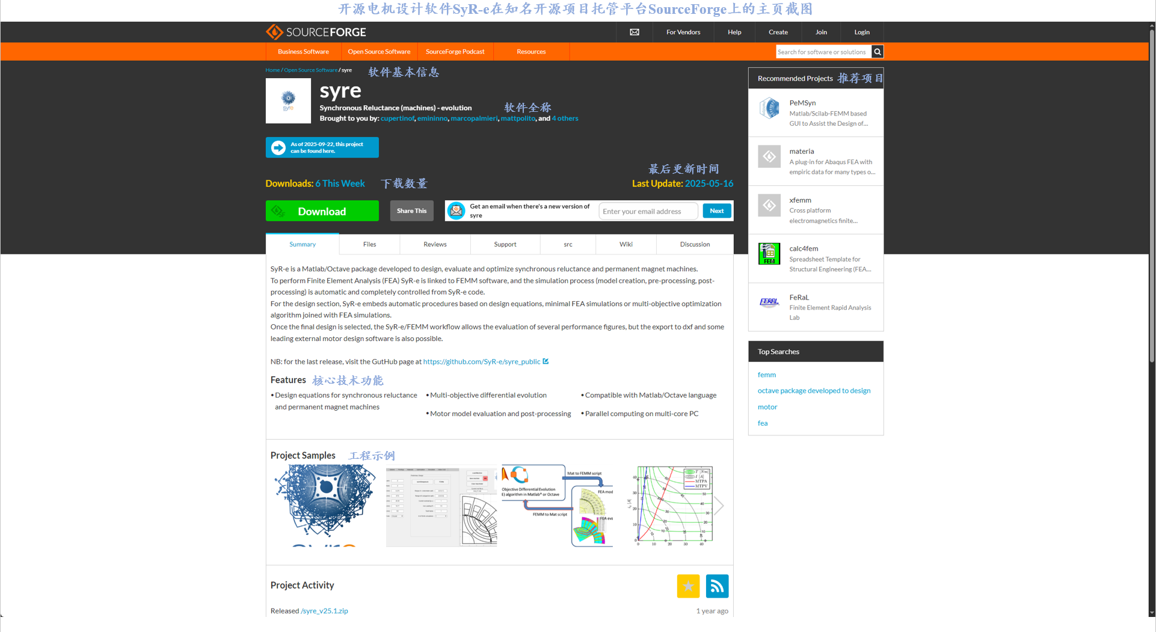Click Join in the header
Screen dimensions: 1156x632
(821, 32)
